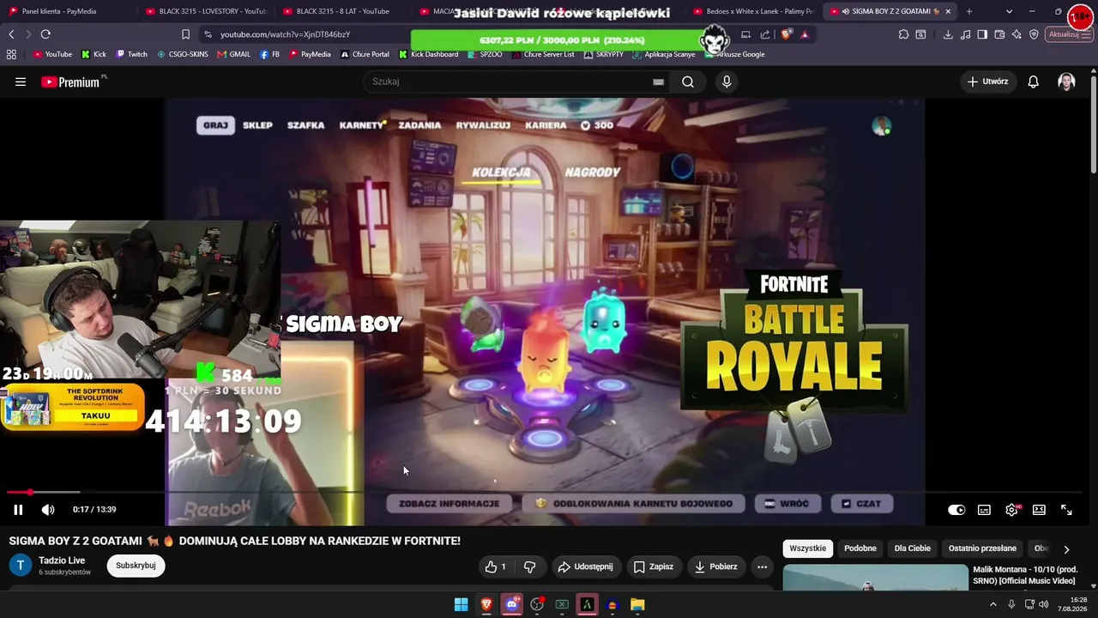Open the CSGO-SKINS bookmark
This screenshot has height=618, width=1098.
[182, 54]
